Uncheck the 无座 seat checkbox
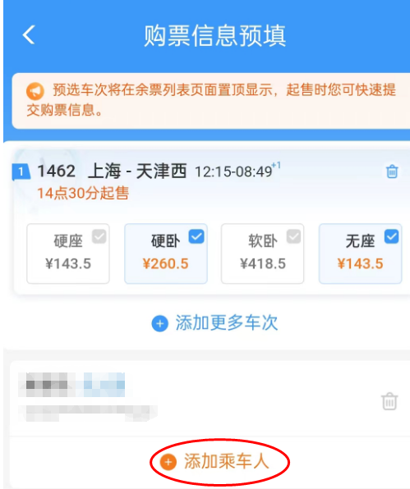 click(391, 236)
